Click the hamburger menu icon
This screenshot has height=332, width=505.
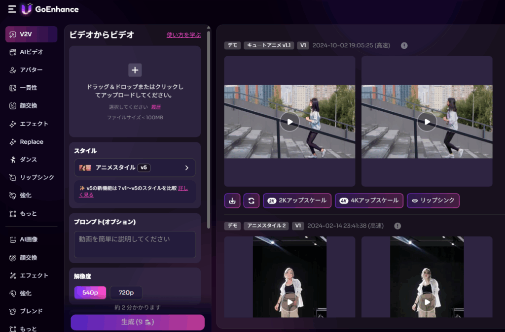click(x=12, y=9)
